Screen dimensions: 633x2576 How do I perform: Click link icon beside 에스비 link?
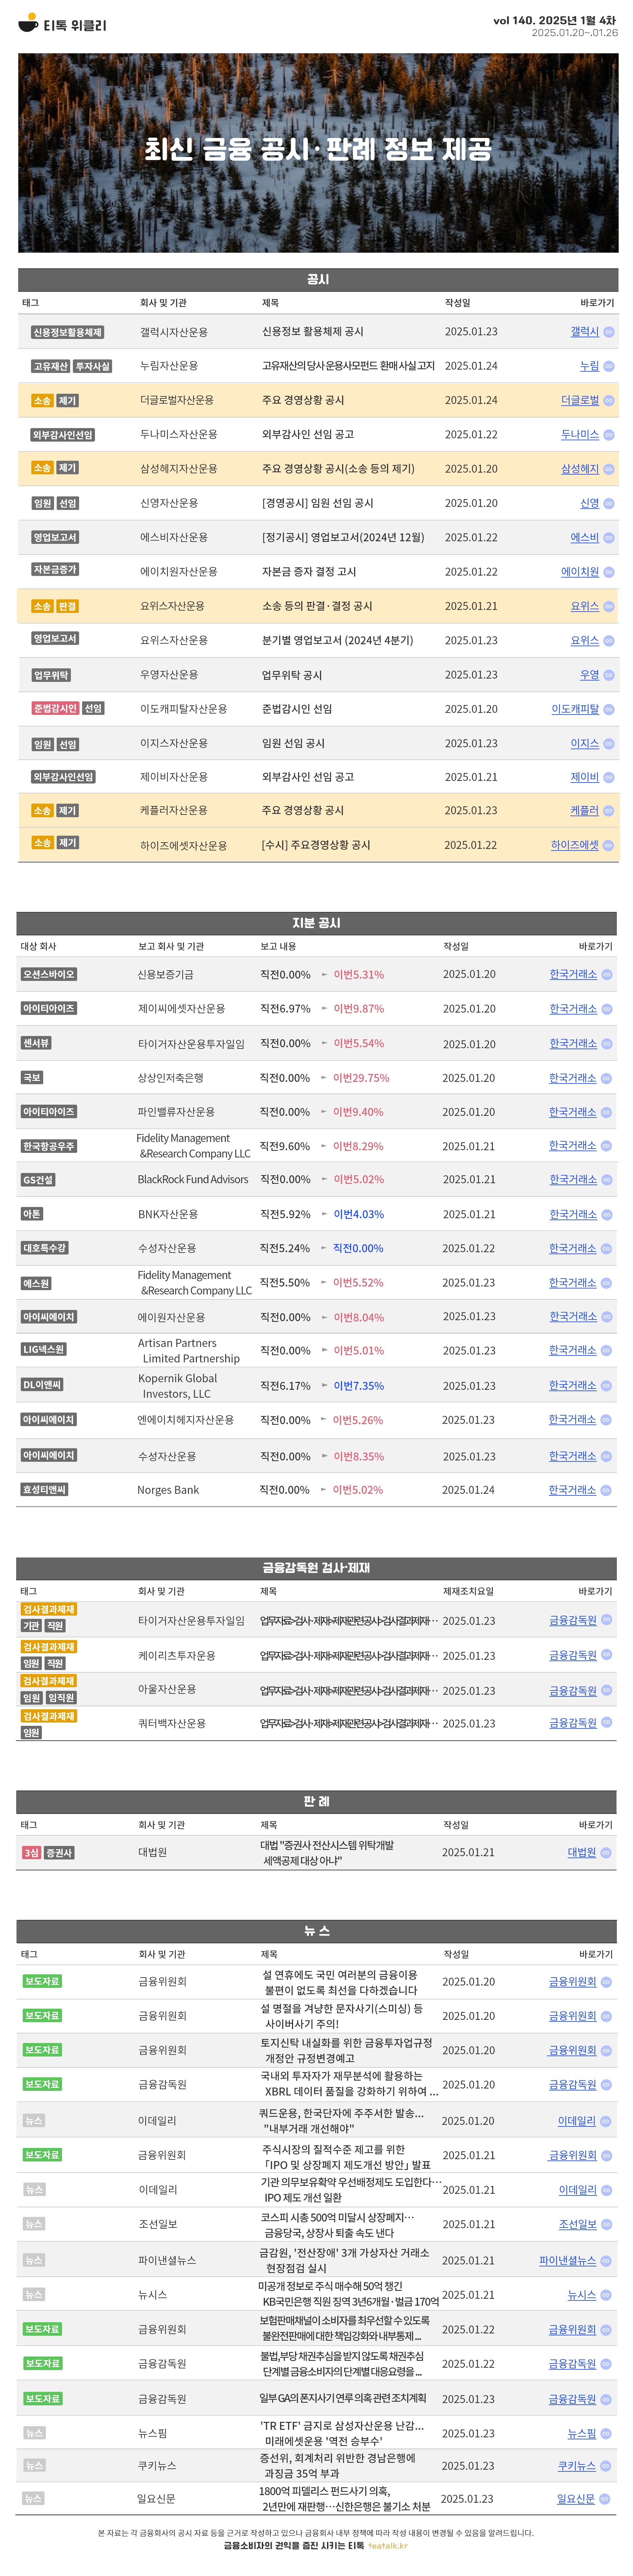tap(609, 538)
